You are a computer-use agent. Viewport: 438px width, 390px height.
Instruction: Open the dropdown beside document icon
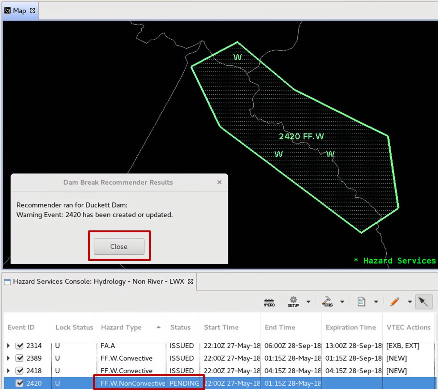(x=376, y=302)
